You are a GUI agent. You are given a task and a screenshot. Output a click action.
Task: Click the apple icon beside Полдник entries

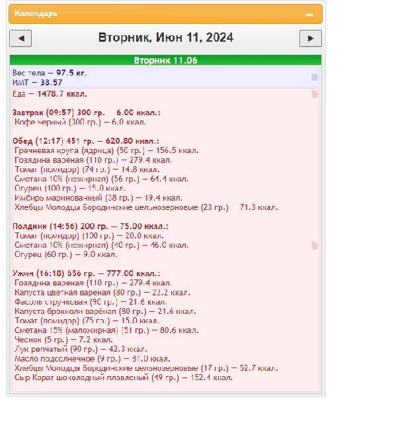[315, 246]
